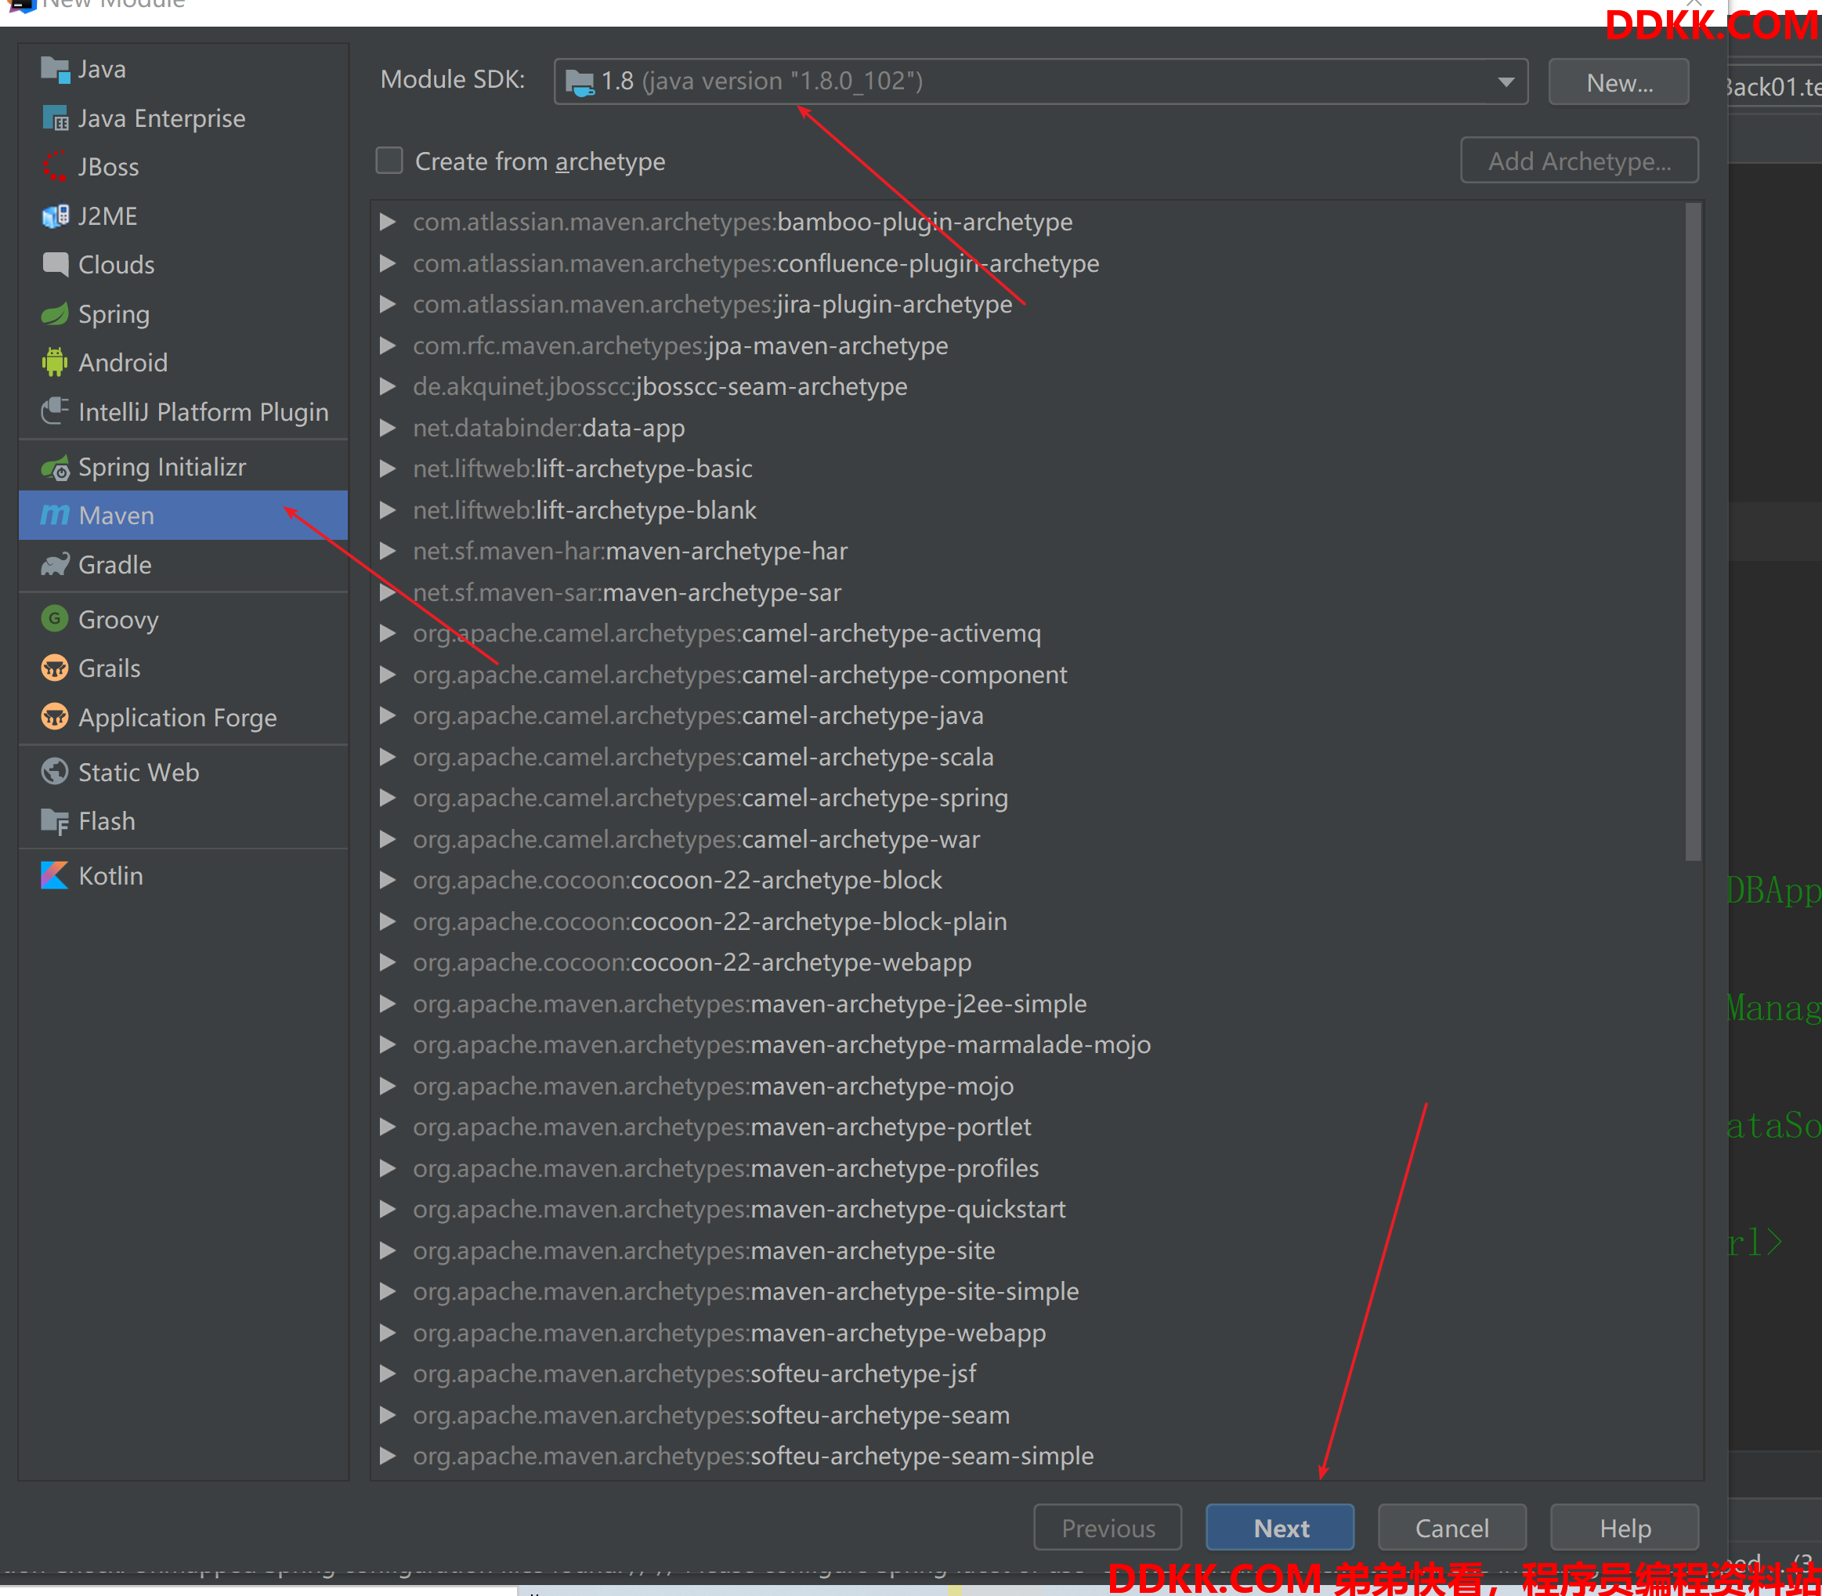This screenshot has width=1822, height=1596.
Task: Expand softeu-archetype-seam node
Action: pos(389,1415)
